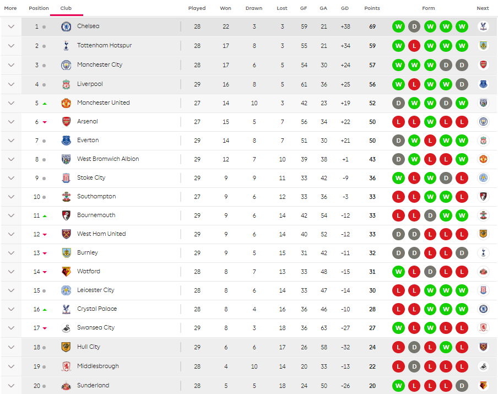The image size is (498, 394).
Task: Expand Southampton row with the chevron
Action: point(11,197)
